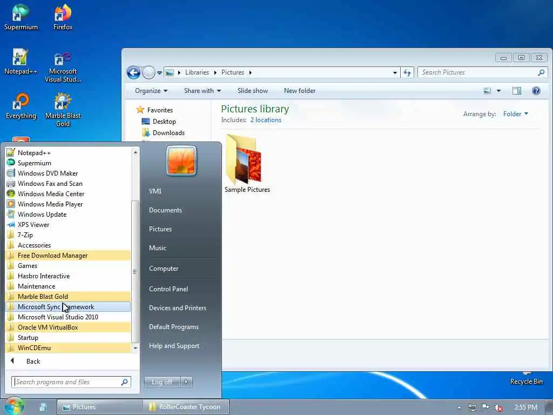Click the Action Center flag tray icon
553x415 pixels.
click(x=485, y=407)
